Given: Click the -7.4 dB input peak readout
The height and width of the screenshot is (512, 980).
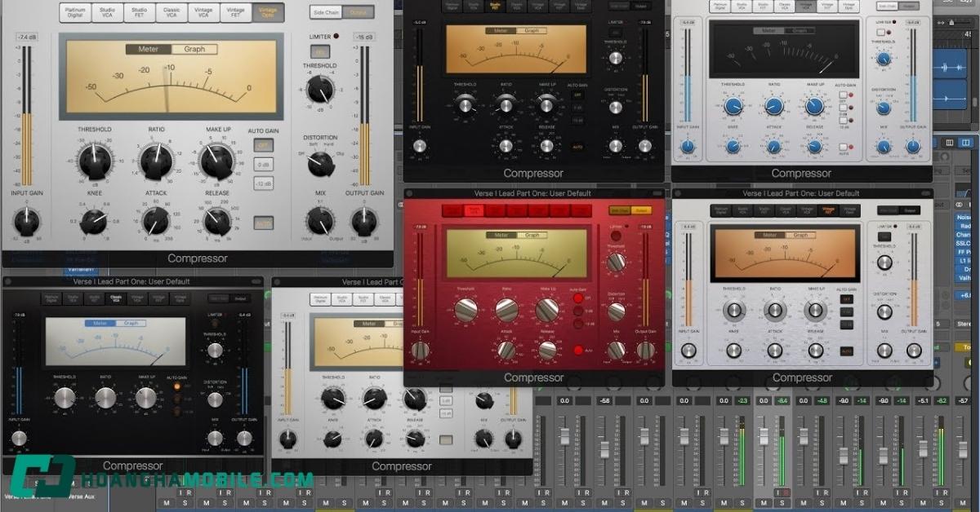Looking at the screenshot, I should (27, 38).
